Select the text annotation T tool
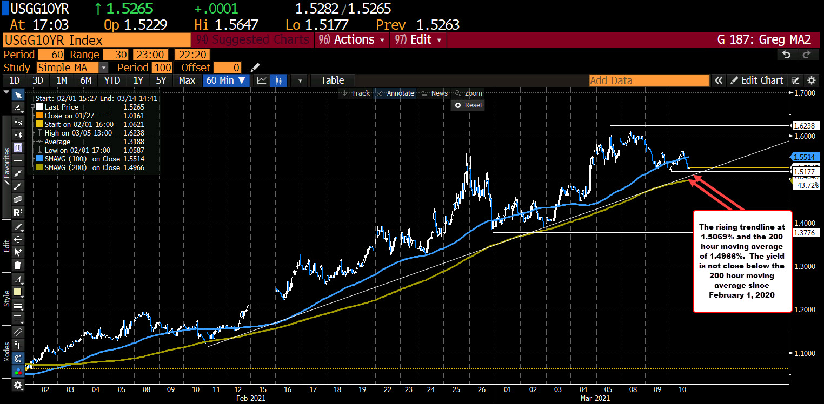 click(18, 147)
